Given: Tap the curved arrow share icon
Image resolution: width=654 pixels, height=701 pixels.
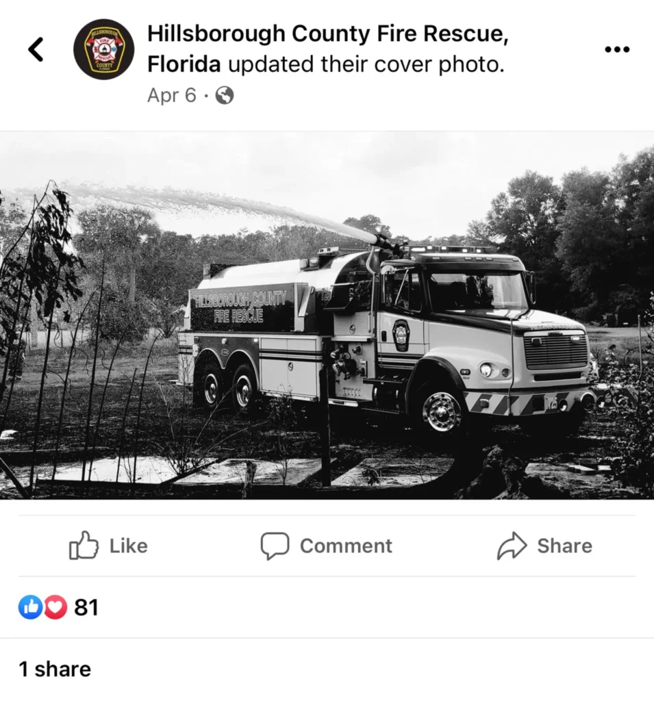Looking at the screenshot, I should click(x=512, y=546).
